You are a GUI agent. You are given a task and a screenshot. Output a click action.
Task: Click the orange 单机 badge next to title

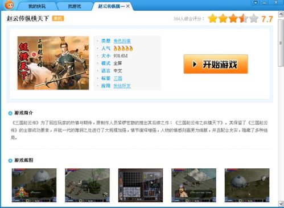click(x=58, y=18)
